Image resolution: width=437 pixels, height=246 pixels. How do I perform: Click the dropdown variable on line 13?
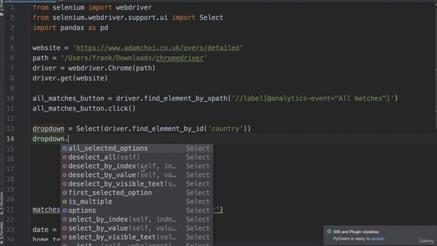pos(48,129)
